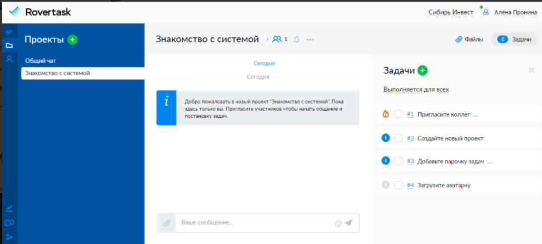The height and width of the screenshot is (244, 542).
Task: Send the message with paper plane
Action: (x=349, y=222)
